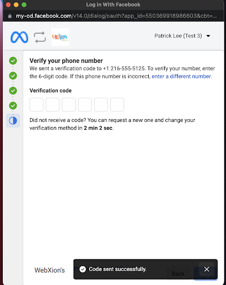Image resolution: width=226 pixels, height=285 pixels.
Task: Click the toast success checkmark icon
Action: tap(82, 269)
